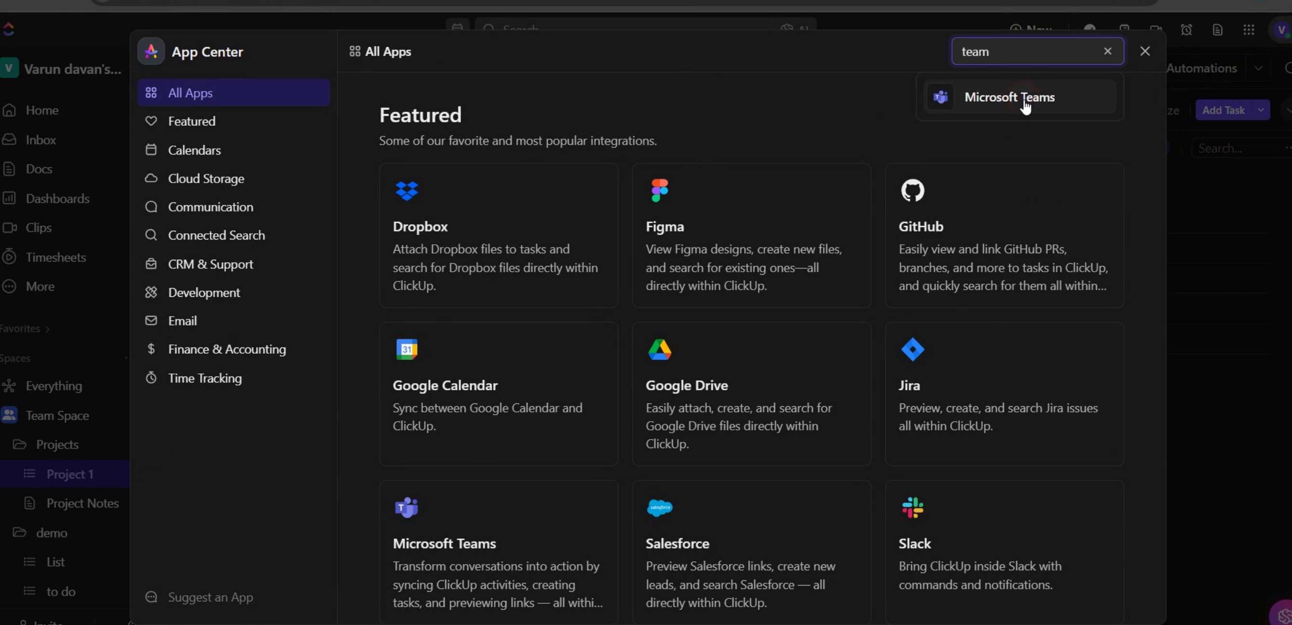The image size is (1292, 625).
Task: Open the Cloud Storage category
Action: coord(205,178)
